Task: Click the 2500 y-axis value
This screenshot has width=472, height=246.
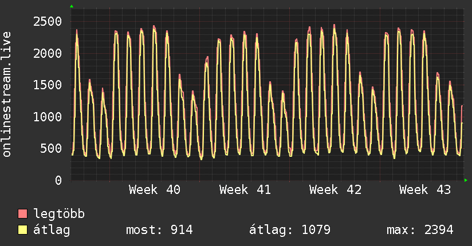Action: click(48, 22)
